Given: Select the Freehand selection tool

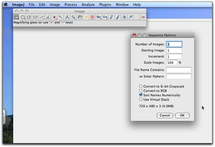Looking at the screenshot, I should click(x=35, y=17).
